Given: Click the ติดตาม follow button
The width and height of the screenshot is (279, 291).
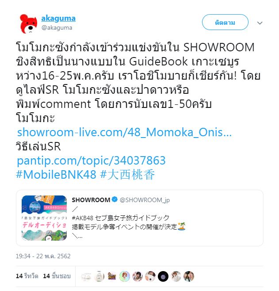Looking at the screenshot, I should pyautogui.click(x=225, y=23).
